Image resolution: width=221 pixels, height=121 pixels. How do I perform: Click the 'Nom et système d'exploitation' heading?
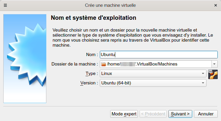(94, 18)
